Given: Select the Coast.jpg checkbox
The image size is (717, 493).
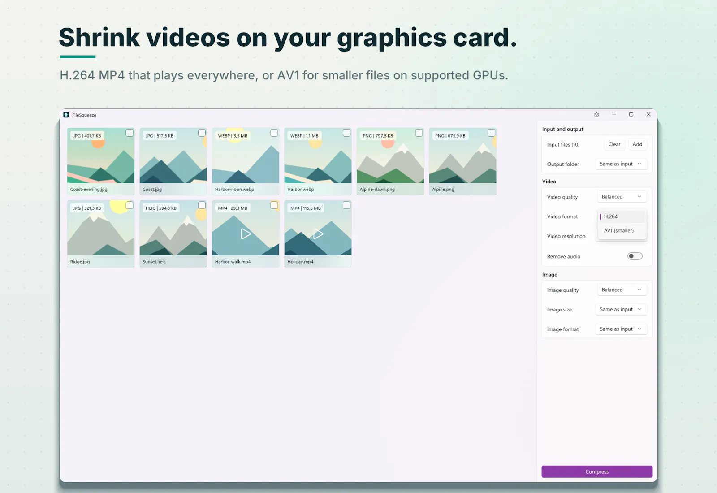Looking at the screenshot, I should 202,133.
